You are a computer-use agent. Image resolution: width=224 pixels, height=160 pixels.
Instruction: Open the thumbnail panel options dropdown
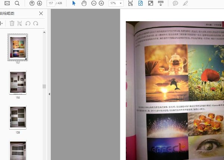tap(1, 23)
